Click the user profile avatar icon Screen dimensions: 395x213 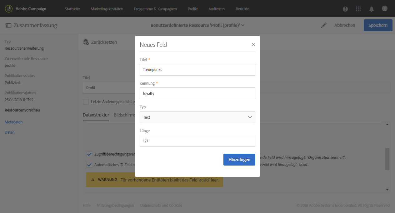[385, 8]
